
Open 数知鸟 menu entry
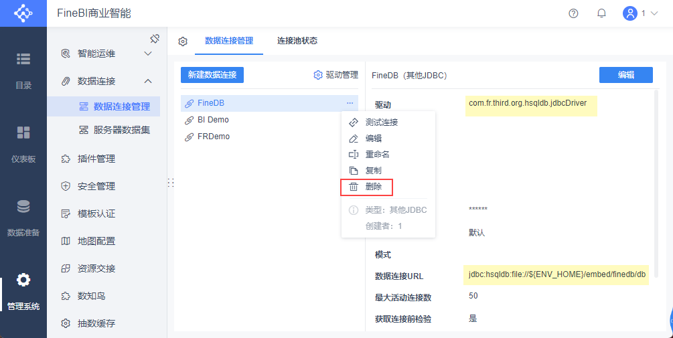click(92, 296)
